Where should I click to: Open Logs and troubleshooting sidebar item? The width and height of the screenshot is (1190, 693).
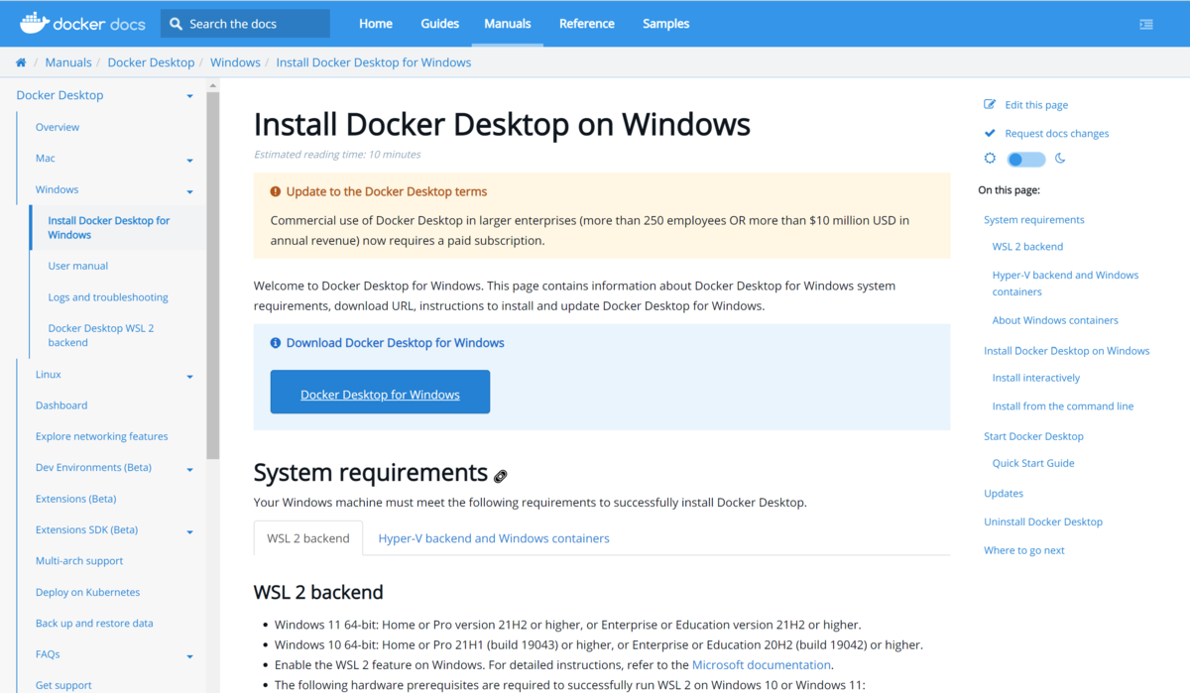108,297
